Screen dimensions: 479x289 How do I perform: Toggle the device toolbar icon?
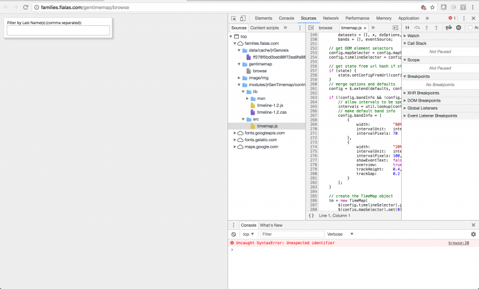(244, 19)
